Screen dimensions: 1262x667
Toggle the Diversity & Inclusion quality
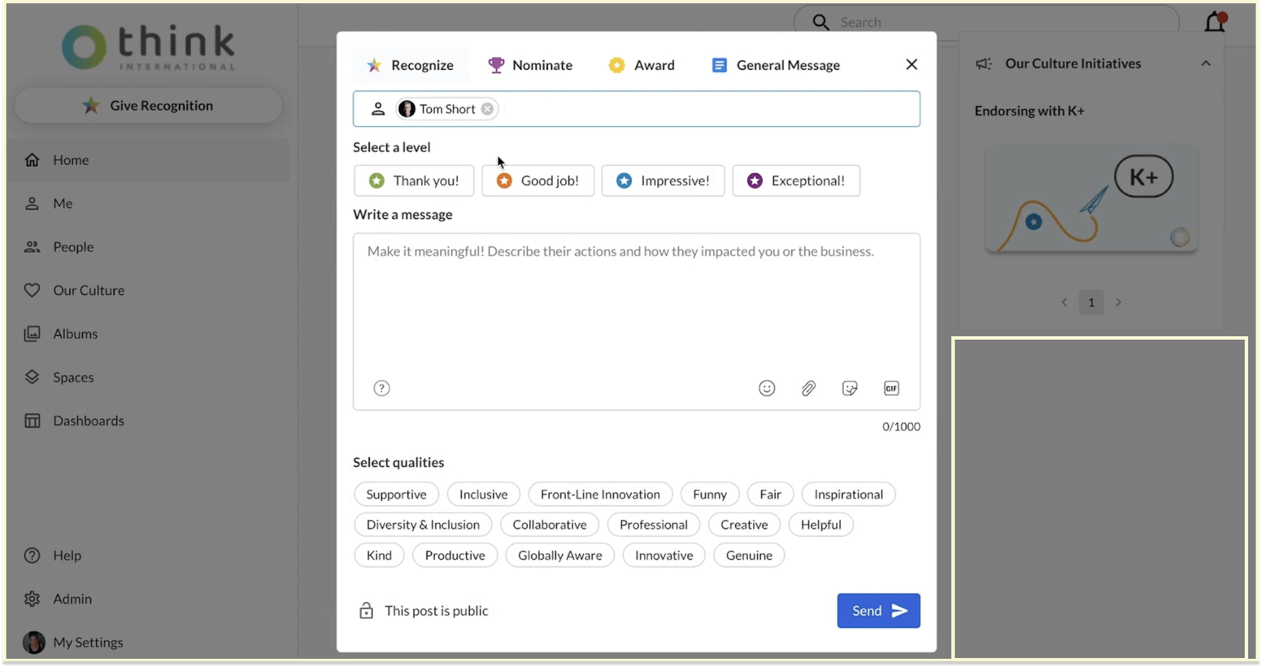423,525
